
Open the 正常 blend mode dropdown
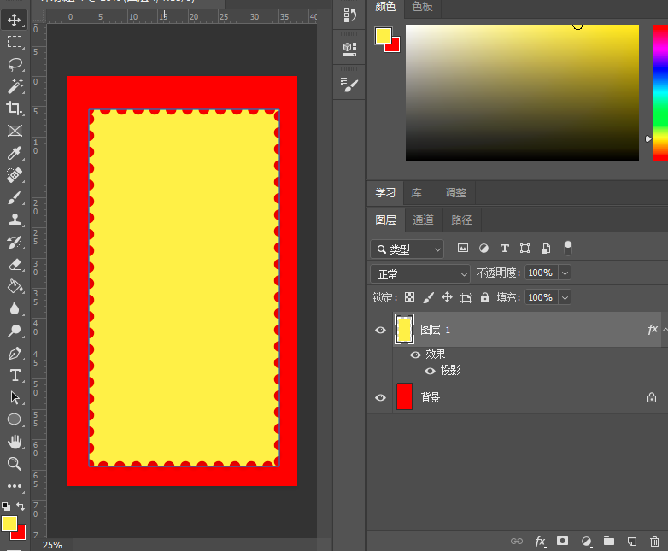[x=420, y=274]
